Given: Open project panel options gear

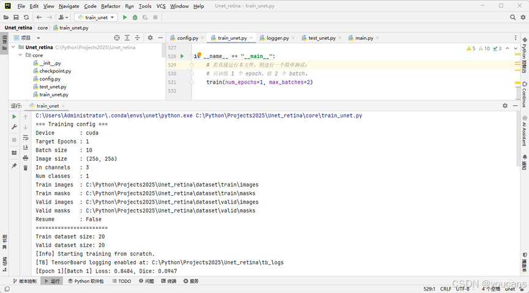Looking at the screenshot, I should pyautogui.click(x=150, y=38).
